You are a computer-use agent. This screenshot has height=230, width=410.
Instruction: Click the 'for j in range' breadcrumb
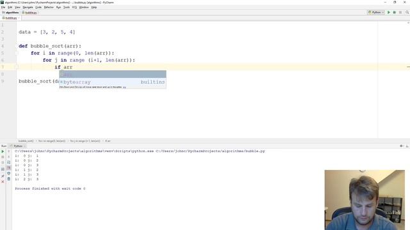[85, 141]
